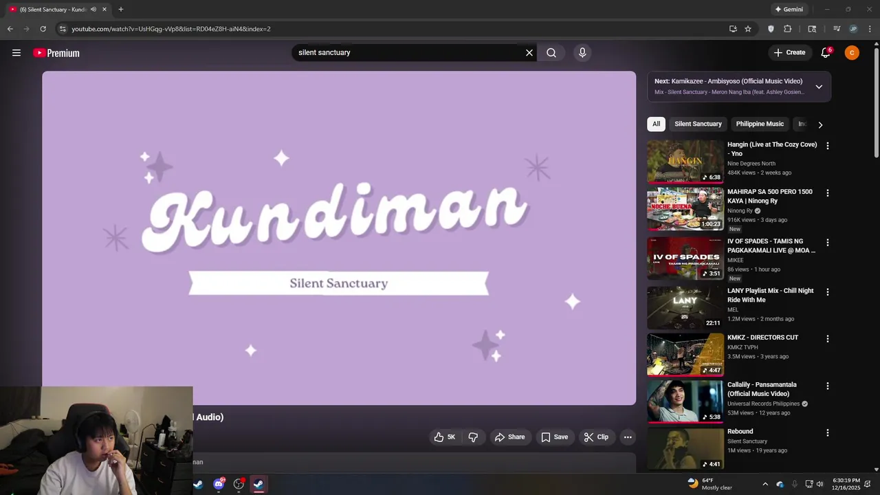Open the weather widget showing 64°F

(711, 484)
